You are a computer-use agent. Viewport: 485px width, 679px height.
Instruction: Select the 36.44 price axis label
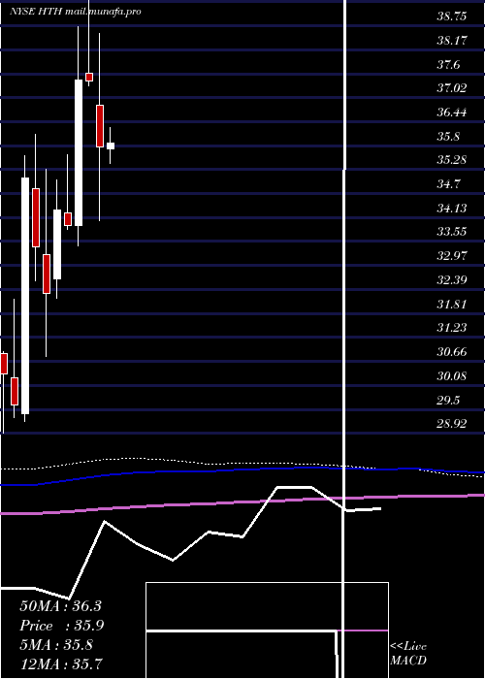pyautogui.click(x=452, y=113)
